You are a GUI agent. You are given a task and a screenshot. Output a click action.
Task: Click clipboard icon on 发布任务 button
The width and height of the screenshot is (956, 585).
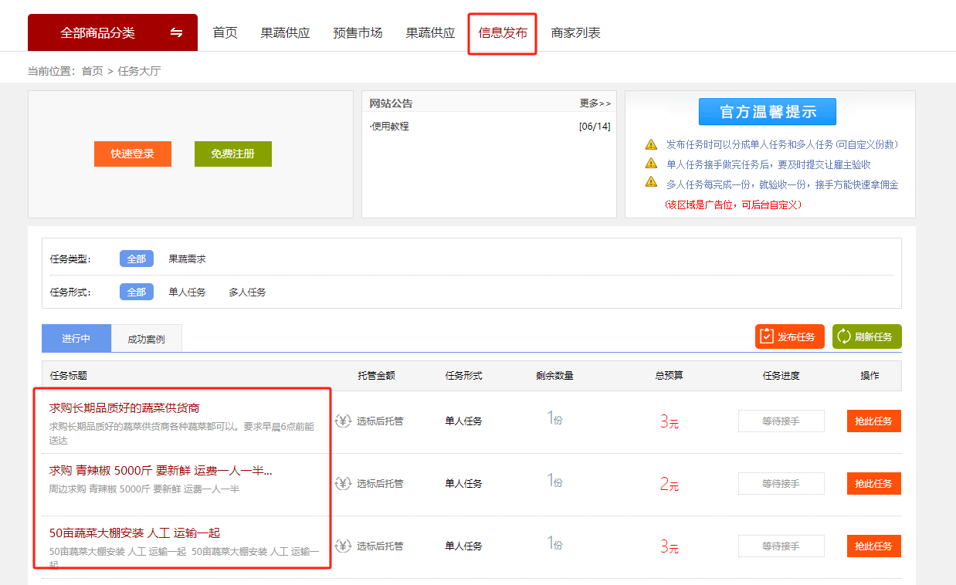pyautogui.click(x=767, y=336)
